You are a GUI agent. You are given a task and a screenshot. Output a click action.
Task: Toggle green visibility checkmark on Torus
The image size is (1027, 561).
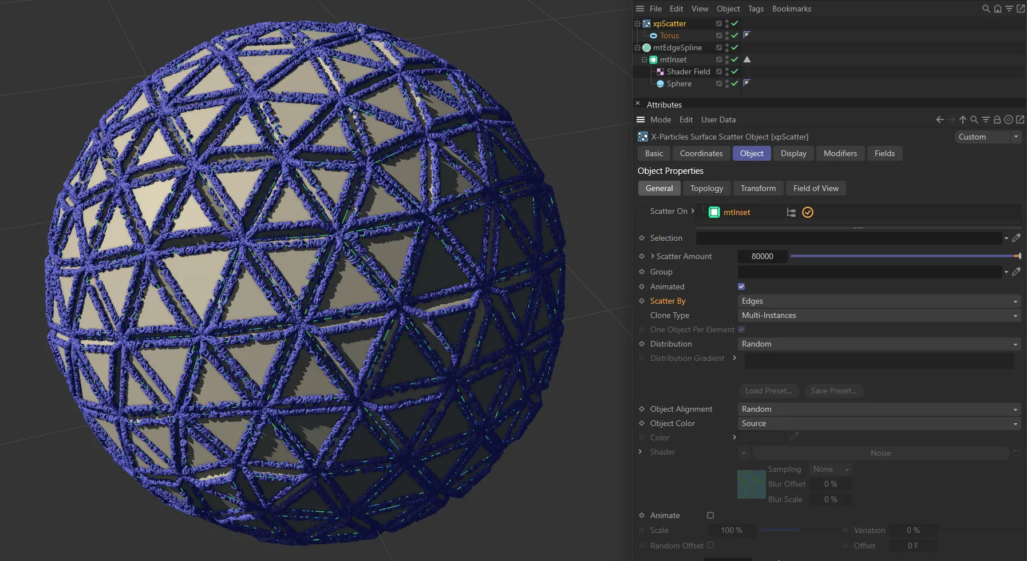736,35
